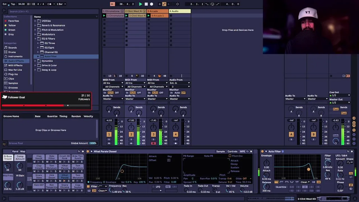This screenshot has width=359, height=202.
Task: Open the Drums category
Action: 12,52
